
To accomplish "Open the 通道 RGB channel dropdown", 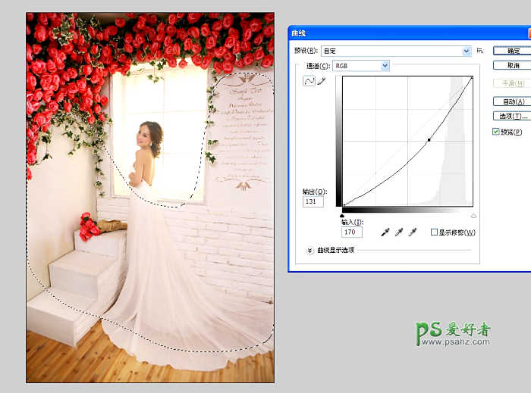I will (361, 66).
